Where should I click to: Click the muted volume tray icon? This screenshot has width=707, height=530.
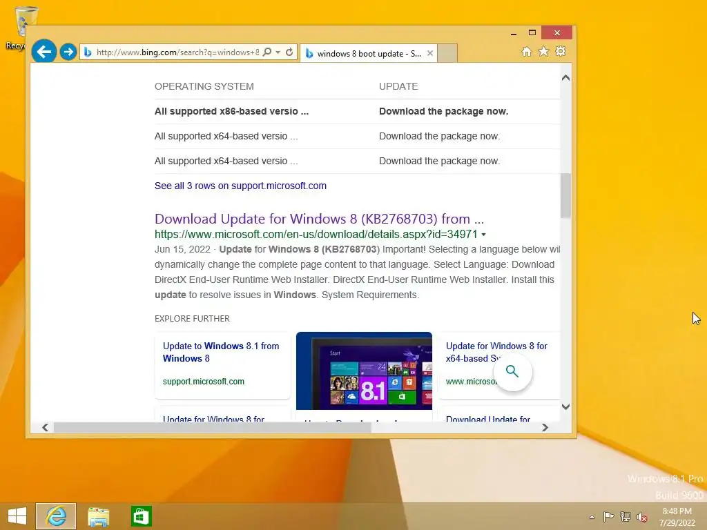tap(642, 516)
